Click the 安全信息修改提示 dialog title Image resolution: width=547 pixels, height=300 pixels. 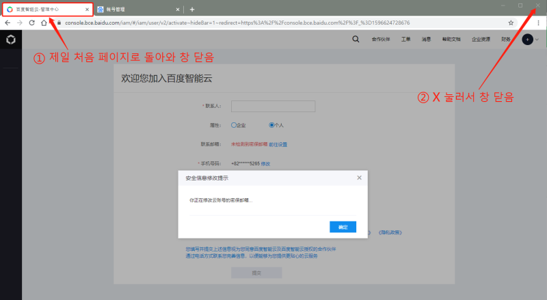click(207, 178)
